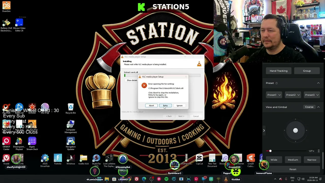Viewport: 325px width, 183px height.
Task: Collapse the Preset section
Action: [318, 83]
